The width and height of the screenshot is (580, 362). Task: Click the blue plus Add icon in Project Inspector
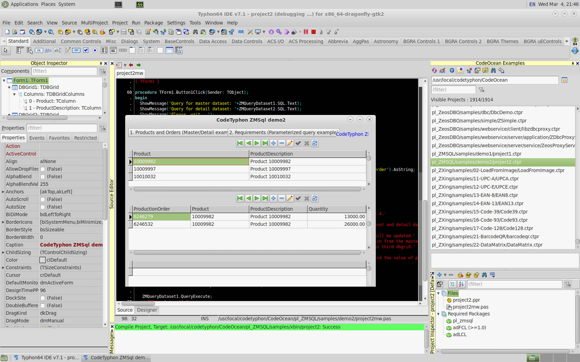pos(439,275)
